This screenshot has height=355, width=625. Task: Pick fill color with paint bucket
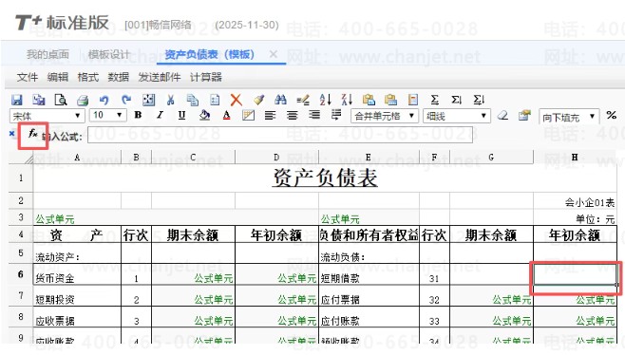click(x=204, y=116)
